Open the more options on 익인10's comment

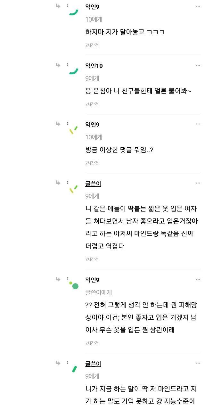coord(198,65)
